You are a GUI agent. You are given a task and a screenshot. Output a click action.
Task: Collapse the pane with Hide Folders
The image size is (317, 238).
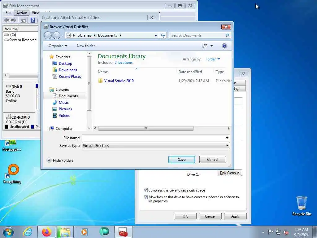(x=60, y=161)
